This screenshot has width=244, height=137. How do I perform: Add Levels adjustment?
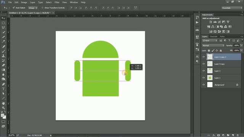(x=215, y=22)
